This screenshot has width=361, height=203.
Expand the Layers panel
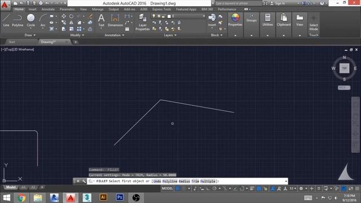(x=170, y=35)
